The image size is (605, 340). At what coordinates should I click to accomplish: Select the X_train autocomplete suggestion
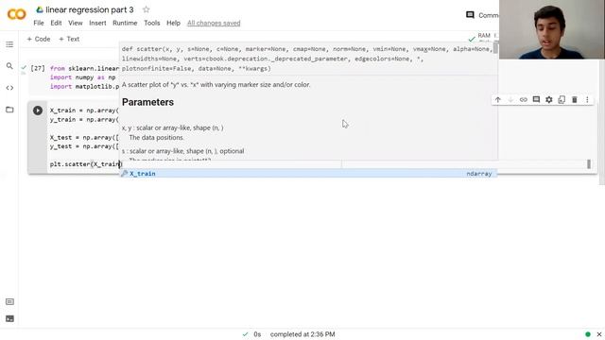pyautogui.click(x=308, y=174)
